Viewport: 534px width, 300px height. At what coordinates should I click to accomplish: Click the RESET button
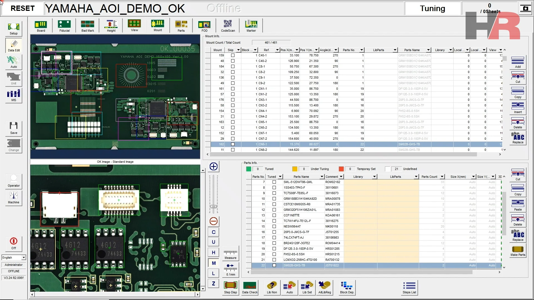23,8
